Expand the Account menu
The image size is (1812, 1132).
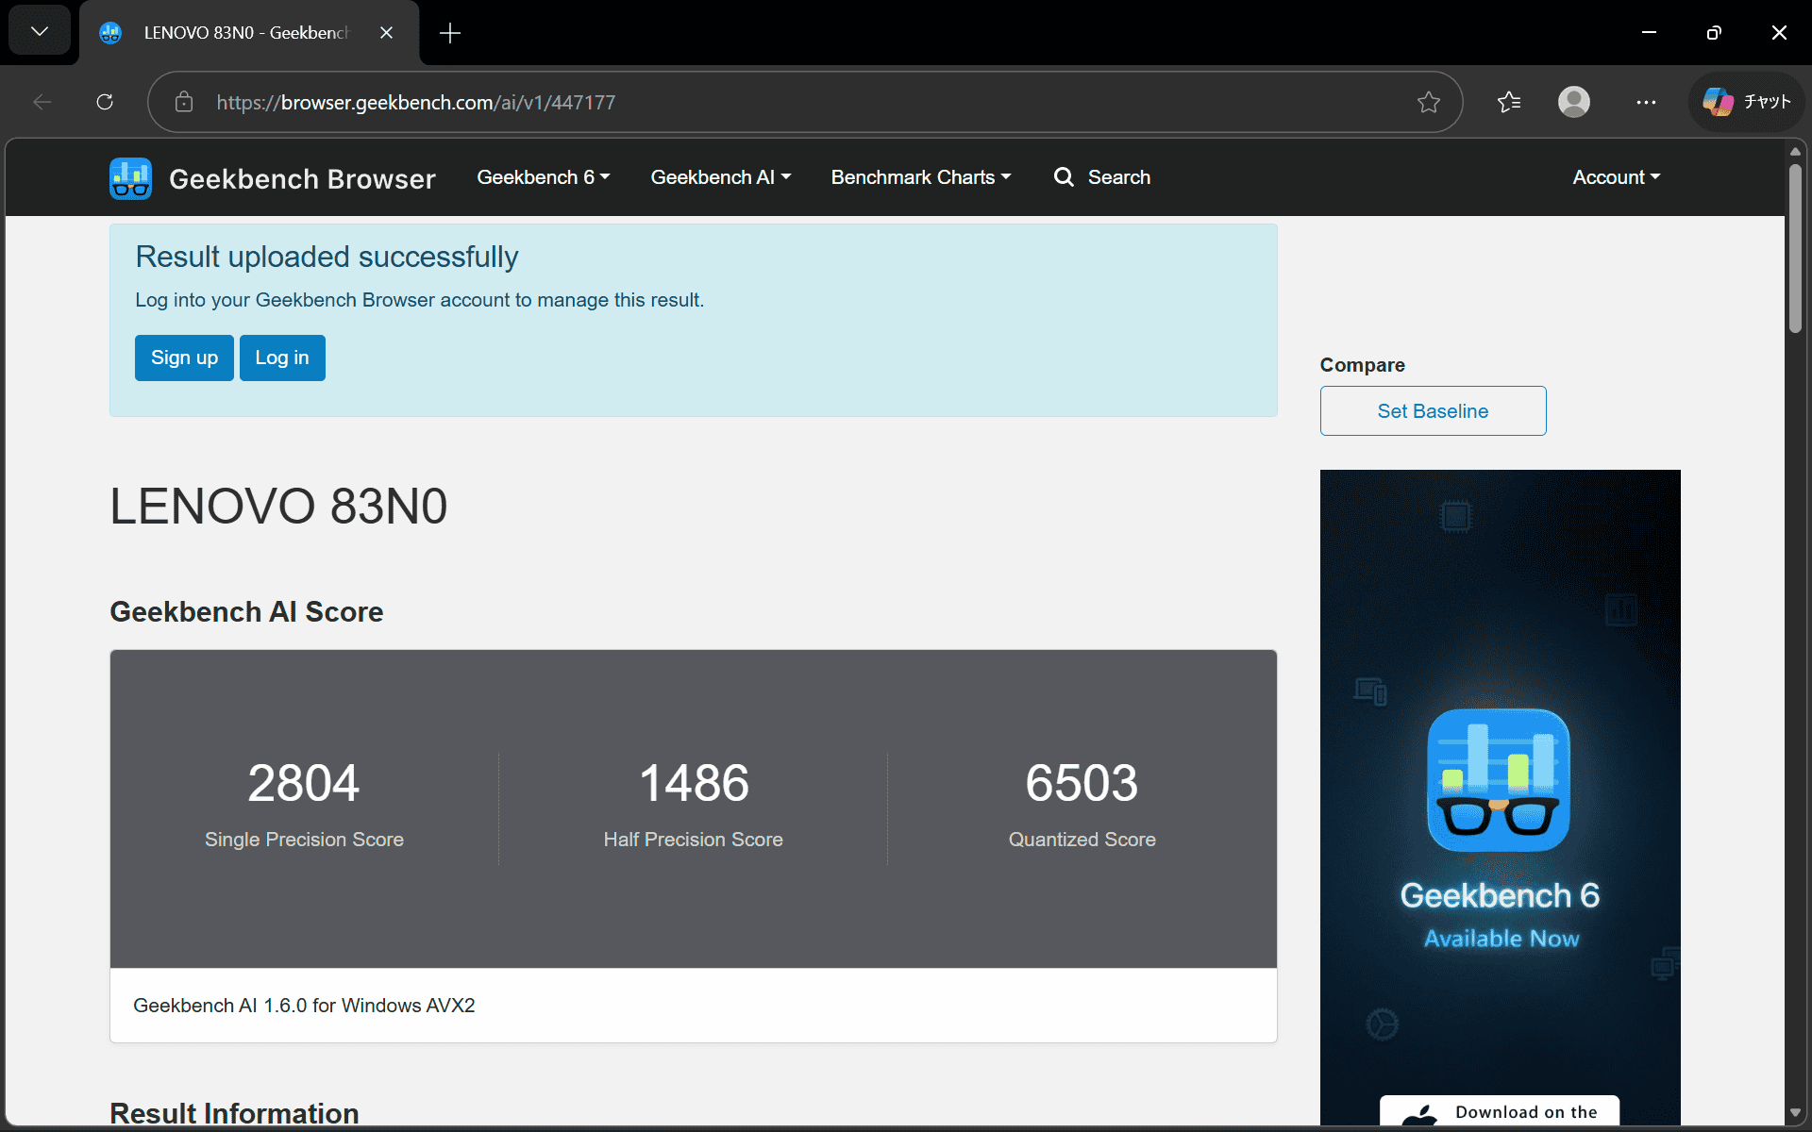tap(1616, 177)
